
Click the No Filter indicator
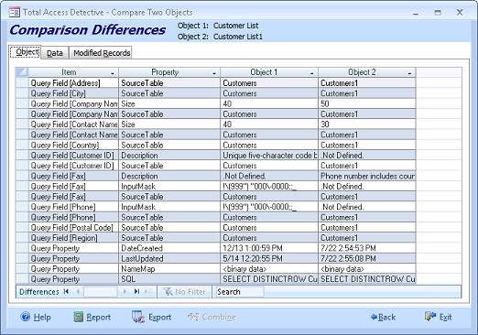click(x=185, y=292)
